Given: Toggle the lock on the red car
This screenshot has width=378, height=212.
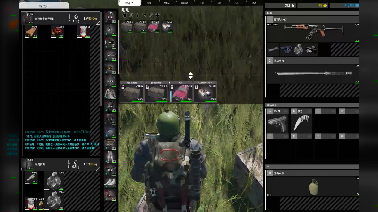Looking at the screenshot, I should coord(172,87).
